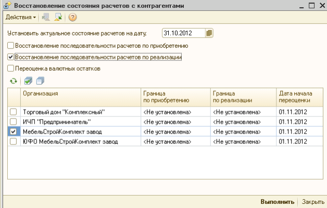This screenshot has height=208, width=327.
Task: Click the grayed toolbar icon after Действия
Action: (46, 17)
